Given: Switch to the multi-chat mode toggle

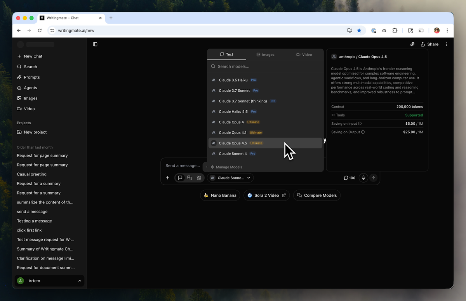Looking at the screenshot, I should 190,178.
